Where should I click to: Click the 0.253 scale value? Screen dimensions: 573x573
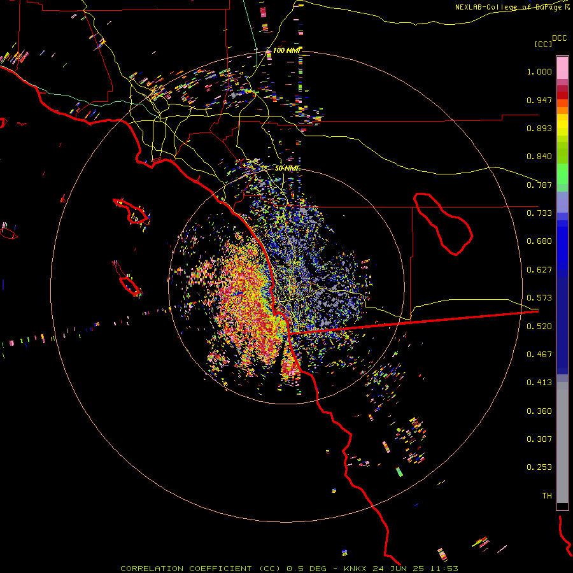(x=539, y=467)
